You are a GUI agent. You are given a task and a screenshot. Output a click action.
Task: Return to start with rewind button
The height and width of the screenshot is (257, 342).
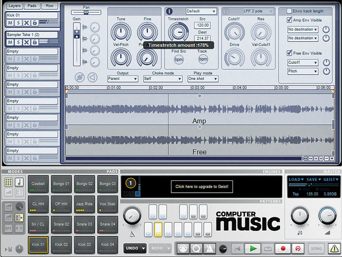pos(237,248)
